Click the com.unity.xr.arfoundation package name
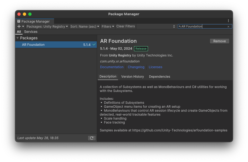The width and height of the screenshot is (248, 162). point(120,61)
